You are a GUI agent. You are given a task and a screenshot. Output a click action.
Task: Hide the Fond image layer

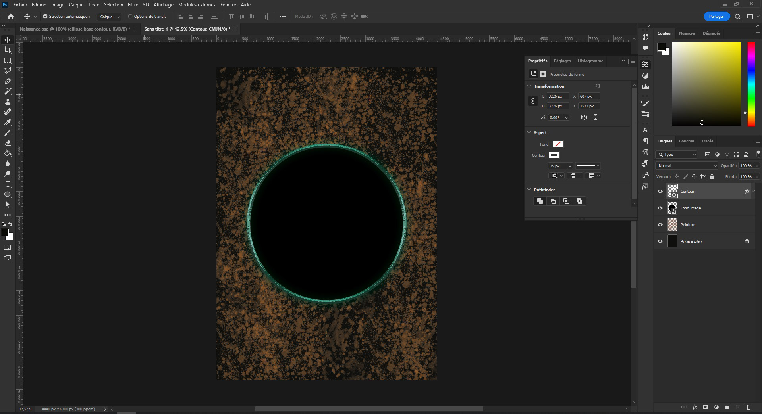(x=660, y=208)
